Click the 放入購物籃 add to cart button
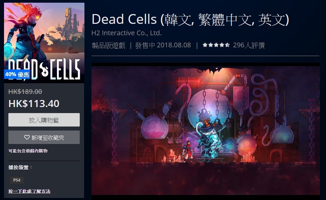This screenshot has width=326, height=200. coord(44,120)
